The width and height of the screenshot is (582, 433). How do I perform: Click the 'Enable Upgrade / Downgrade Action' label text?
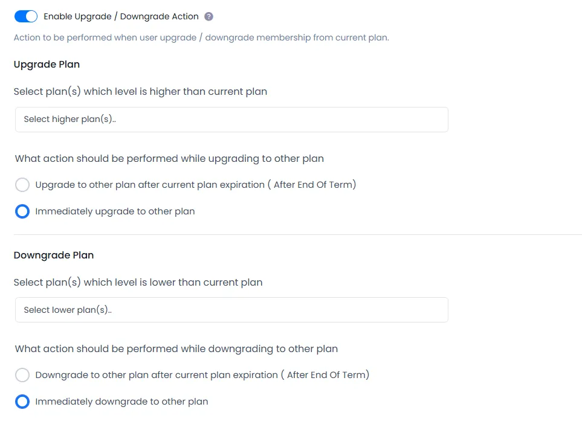[120, 17]
